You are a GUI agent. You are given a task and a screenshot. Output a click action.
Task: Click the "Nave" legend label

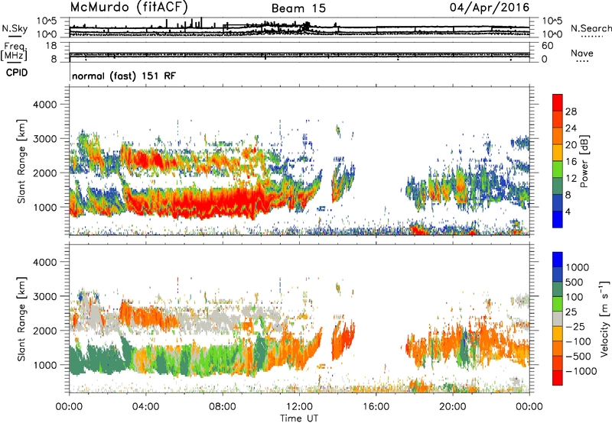point(582,53)
